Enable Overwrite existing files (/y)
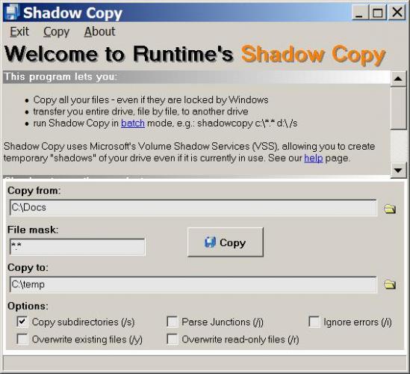The image size is (410, 374). (x=22, y=339)
